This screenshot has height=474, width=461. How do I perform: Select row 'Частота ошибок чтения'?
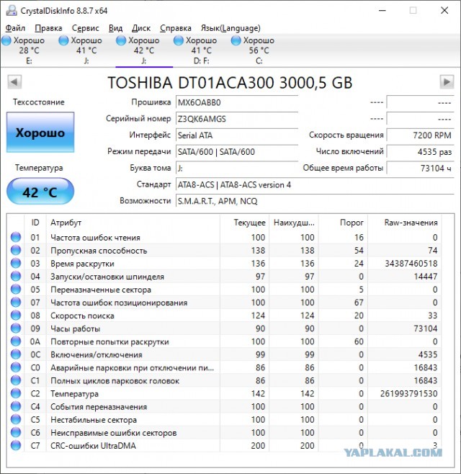pyautogui.click(x=224, y=237)
